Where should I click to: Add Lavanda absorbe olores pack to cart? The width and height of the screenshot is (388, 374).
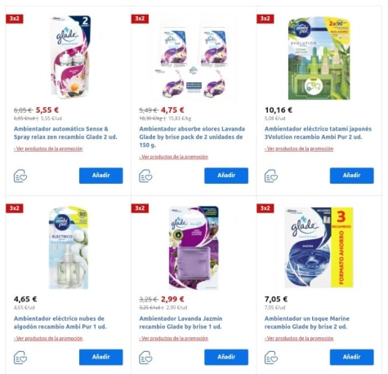(226, 176)
